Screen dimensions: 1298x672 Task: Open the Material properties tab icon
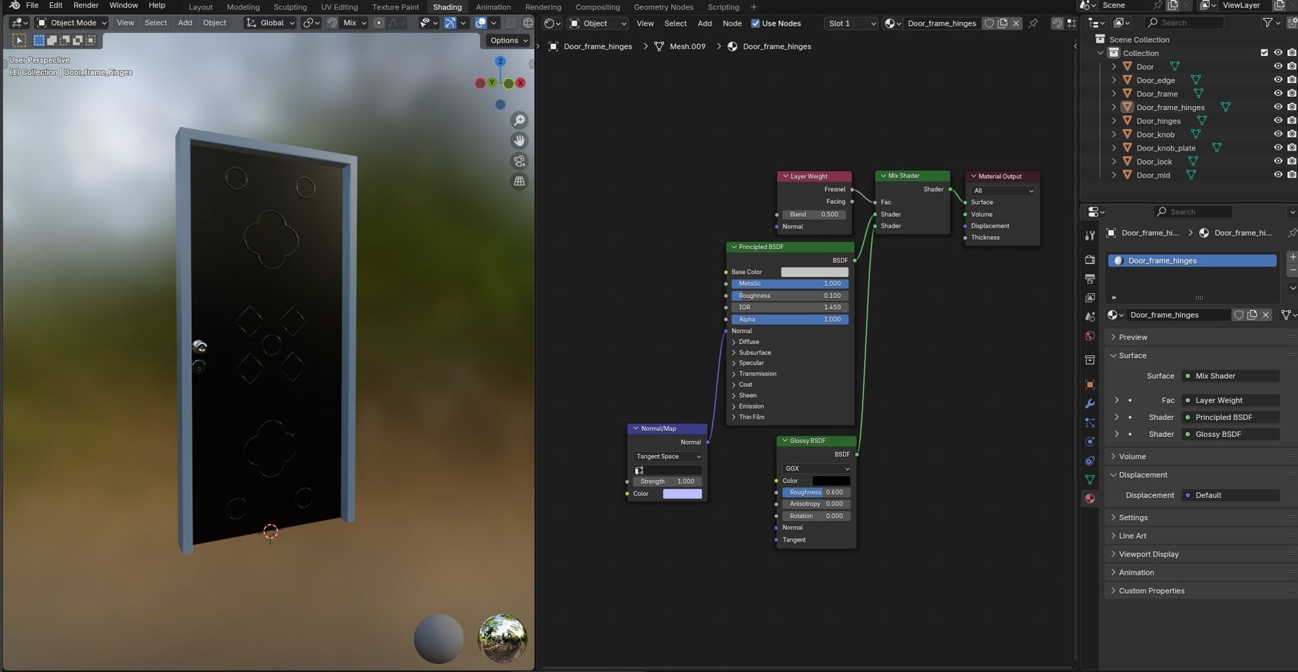pos(1090,498)
